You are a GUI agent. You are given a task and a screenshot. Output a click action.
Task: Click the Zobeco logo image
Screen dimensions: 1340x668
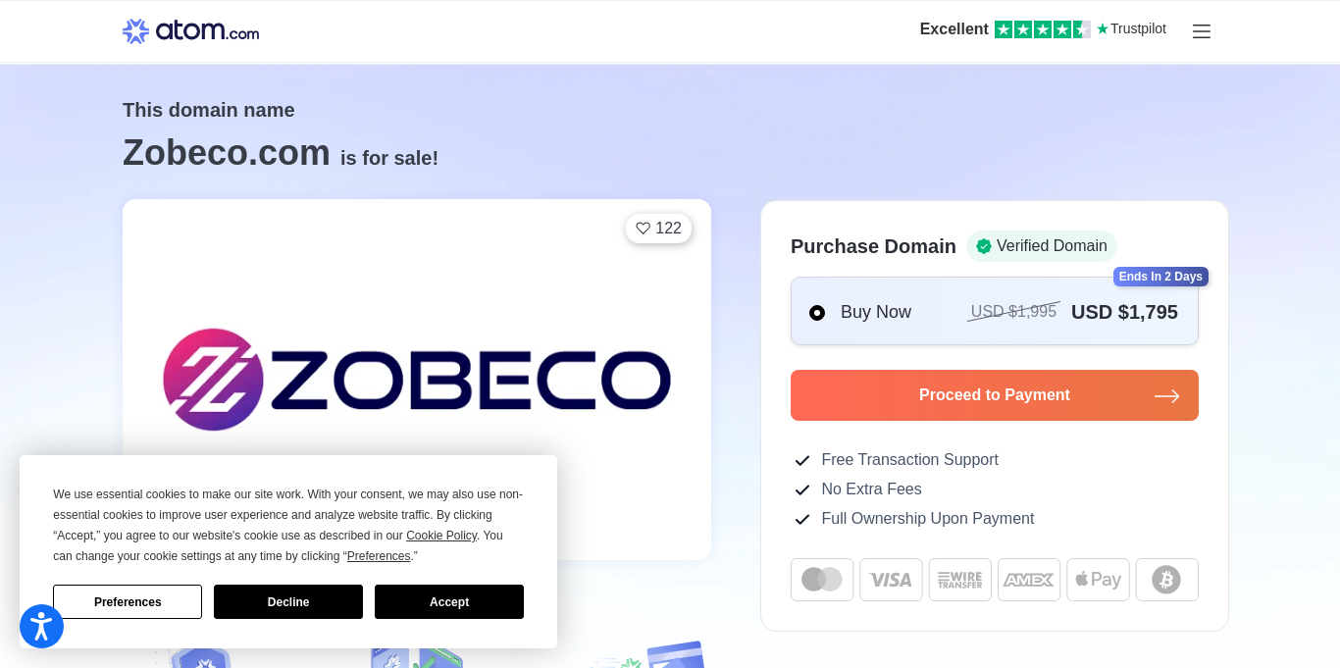click(x=417, y=380)
